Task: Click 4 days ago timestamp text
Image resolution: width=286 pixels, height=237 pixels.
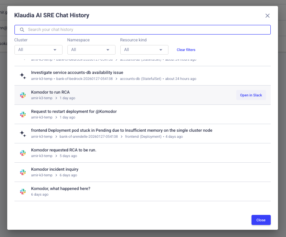Action: coord(174,137)
